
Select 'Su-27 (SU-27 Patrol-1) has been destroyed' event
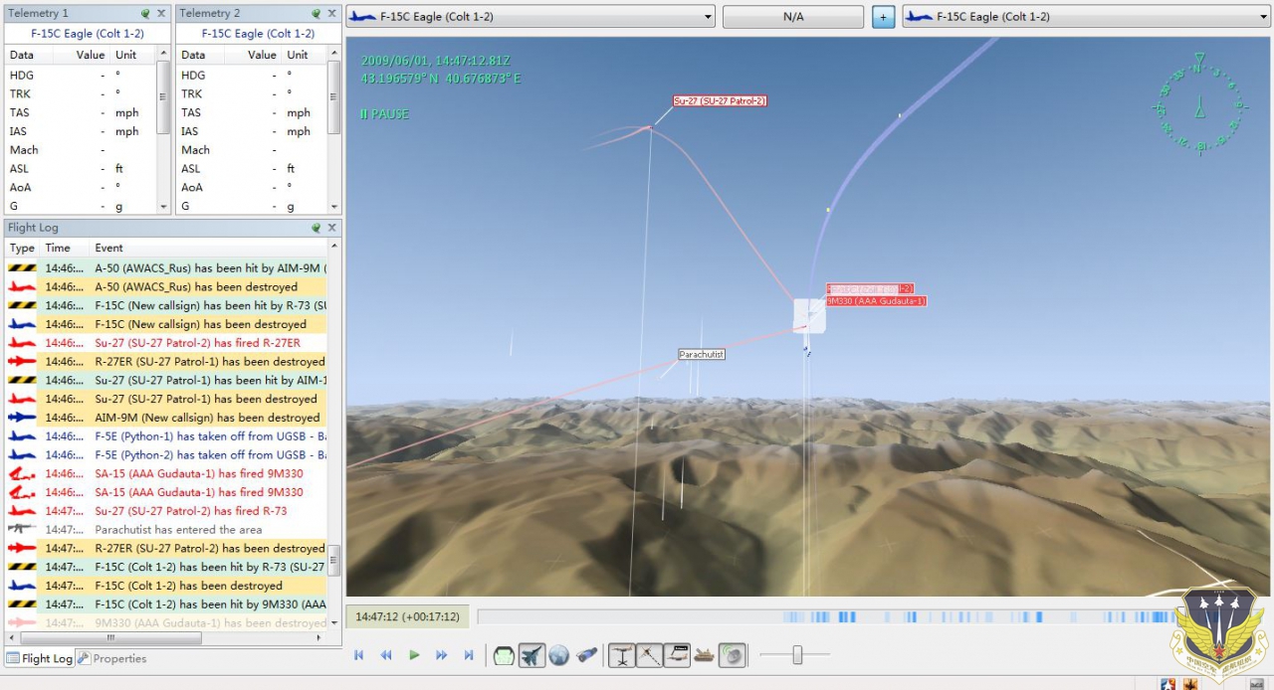coord(166,399)
